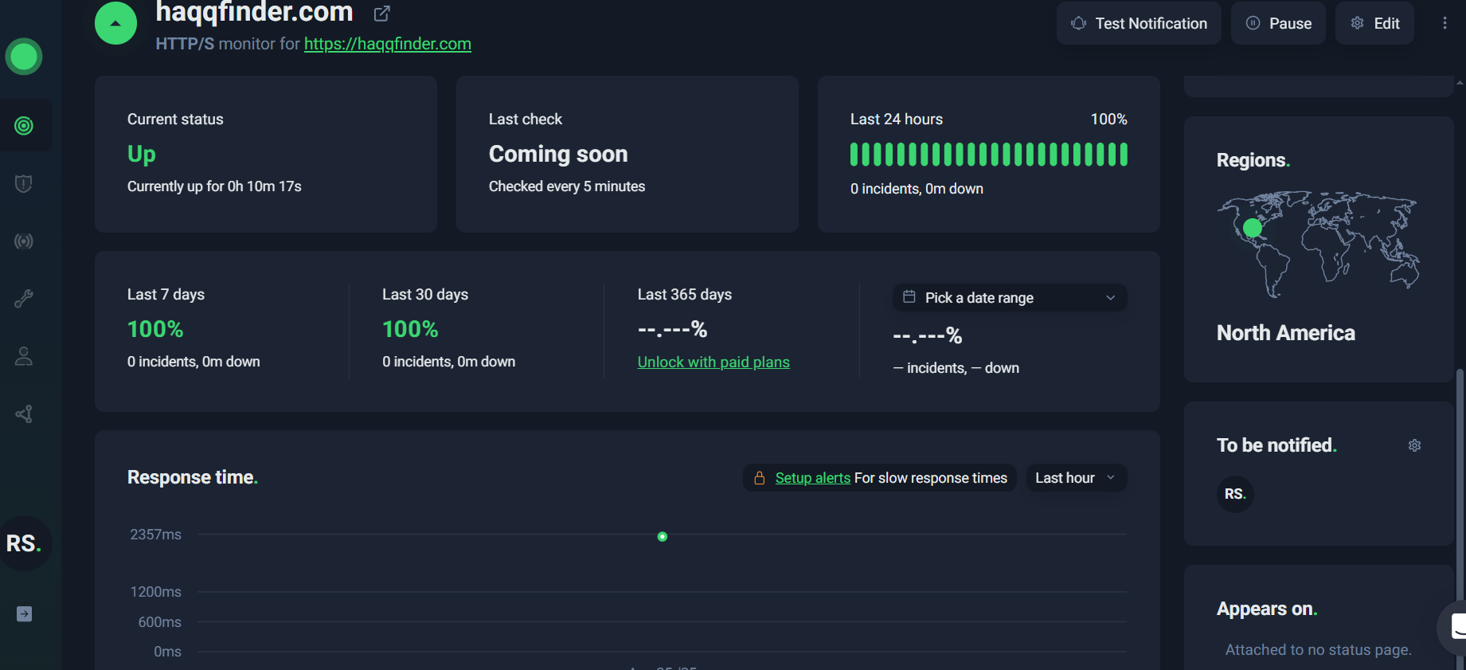The width and height of the screenshot is (1466, 670).
Task: Click the 'Coming soon' last check text
Action: point(558,154)
